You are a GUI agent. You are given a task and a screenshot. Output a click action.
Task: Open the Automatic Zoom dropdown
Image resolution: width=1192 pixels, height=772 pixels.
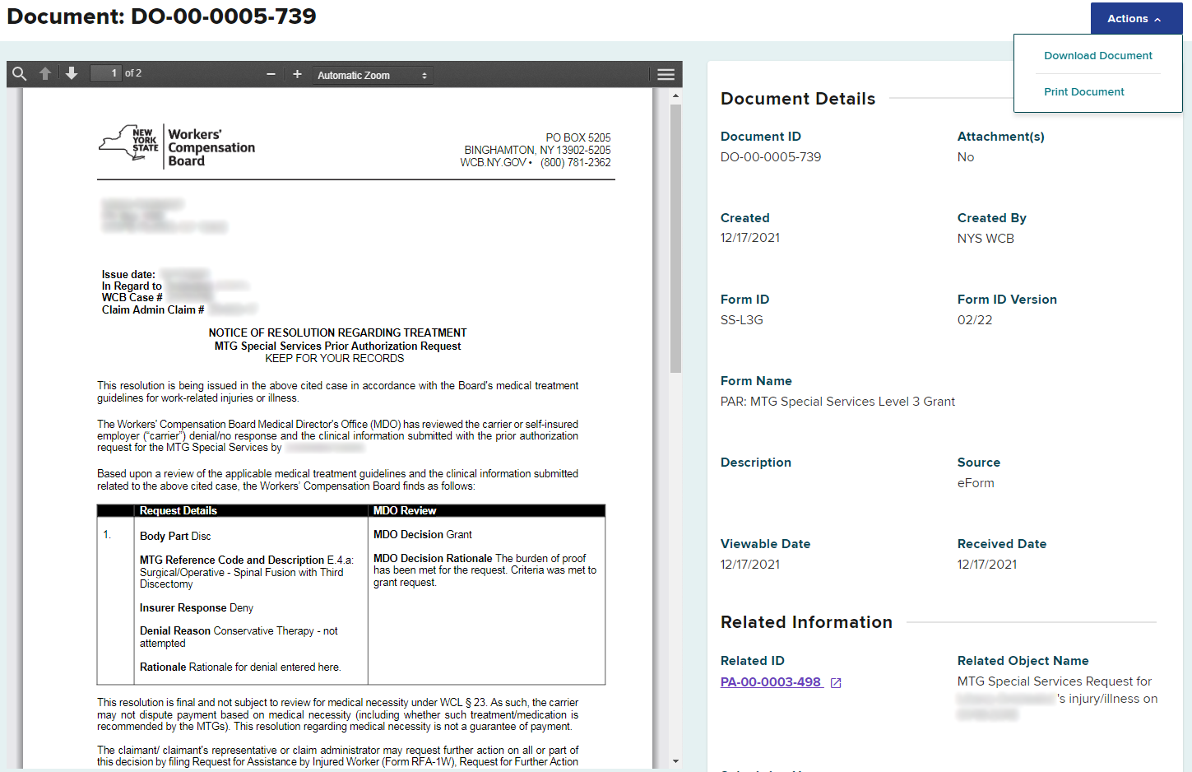tap(372, 75)
